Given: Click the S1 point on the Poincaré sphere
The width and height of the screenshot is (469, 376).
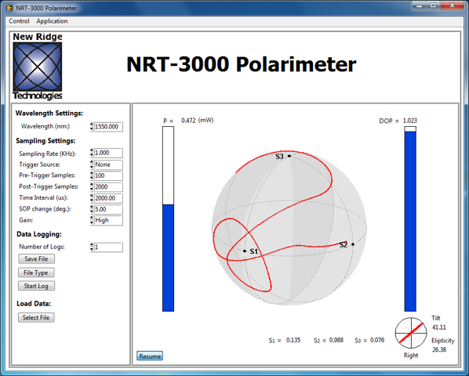Looking at the screenshot, I should 245,251.
